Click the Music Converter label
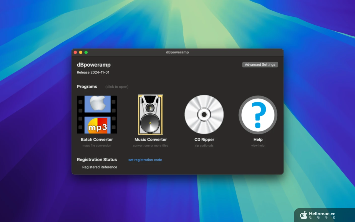 coord(151,140)
